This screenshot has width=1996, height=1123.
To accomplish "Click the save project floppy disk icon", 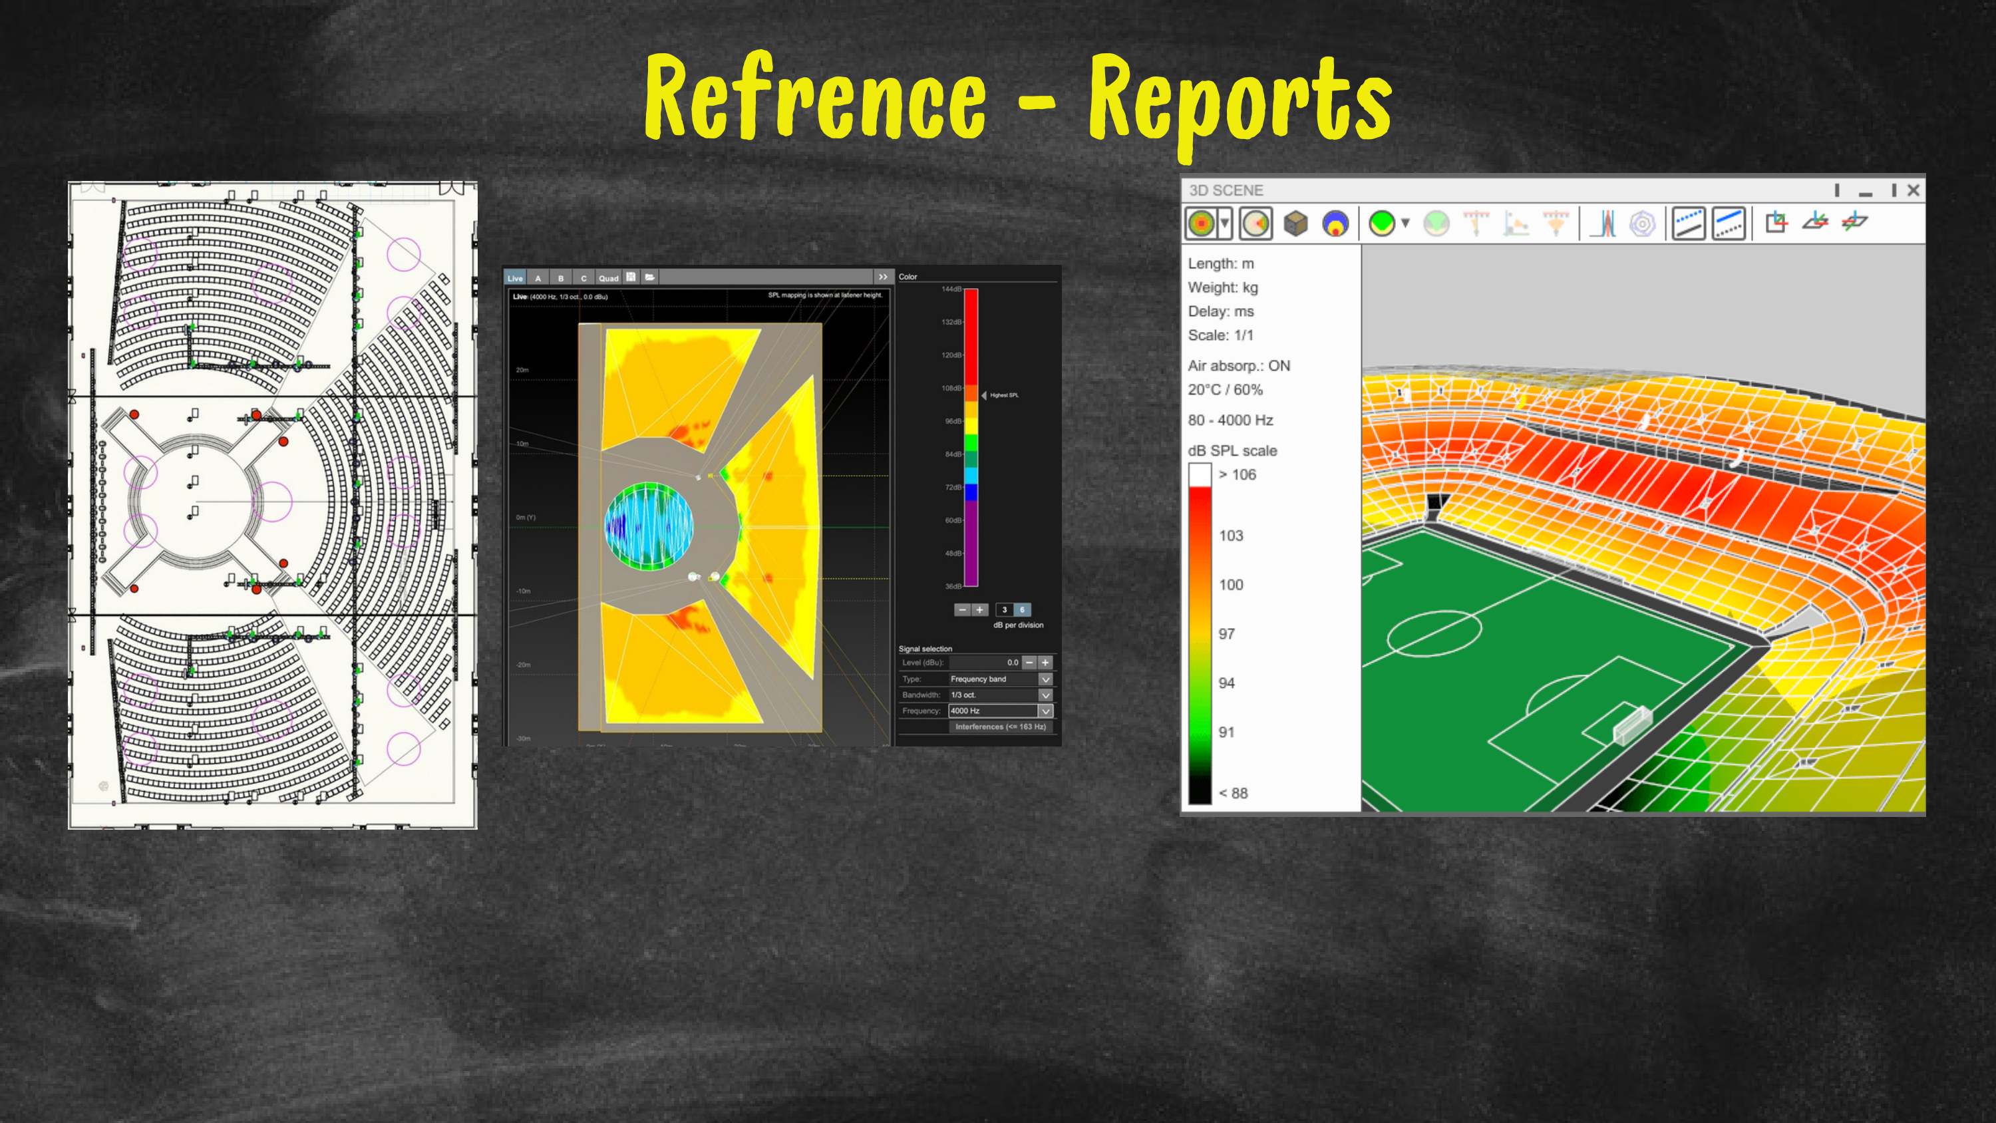I will (631, 277).
